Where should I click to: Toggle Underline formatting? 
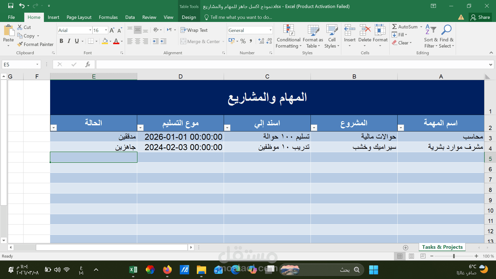[x=77, y=41]
